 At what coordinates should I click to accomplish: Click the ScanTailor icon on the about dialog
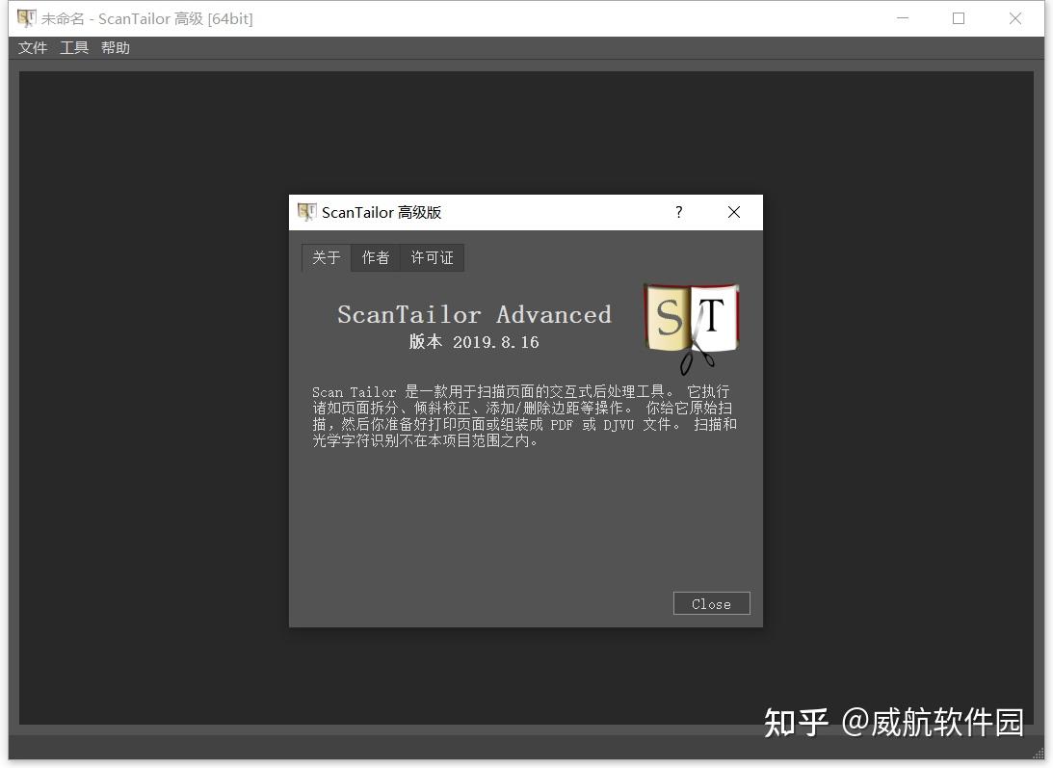click(x=306, y=212)
